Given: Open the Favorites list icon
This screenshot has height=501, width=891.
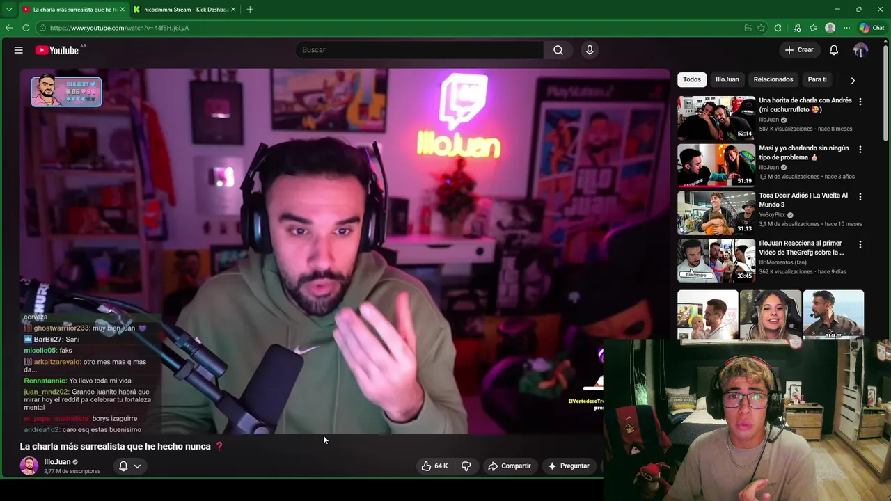Looking at the screenshot, I should click(x=813, y=28).
